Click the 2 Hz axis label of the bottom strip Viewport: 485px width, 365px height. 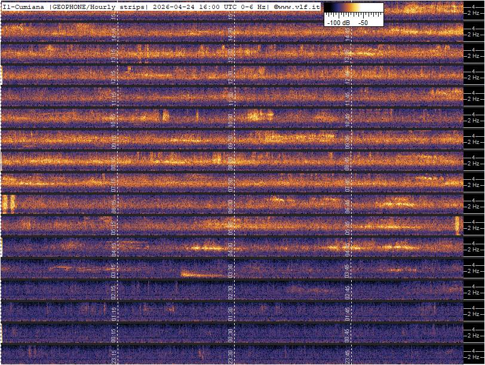474,357
